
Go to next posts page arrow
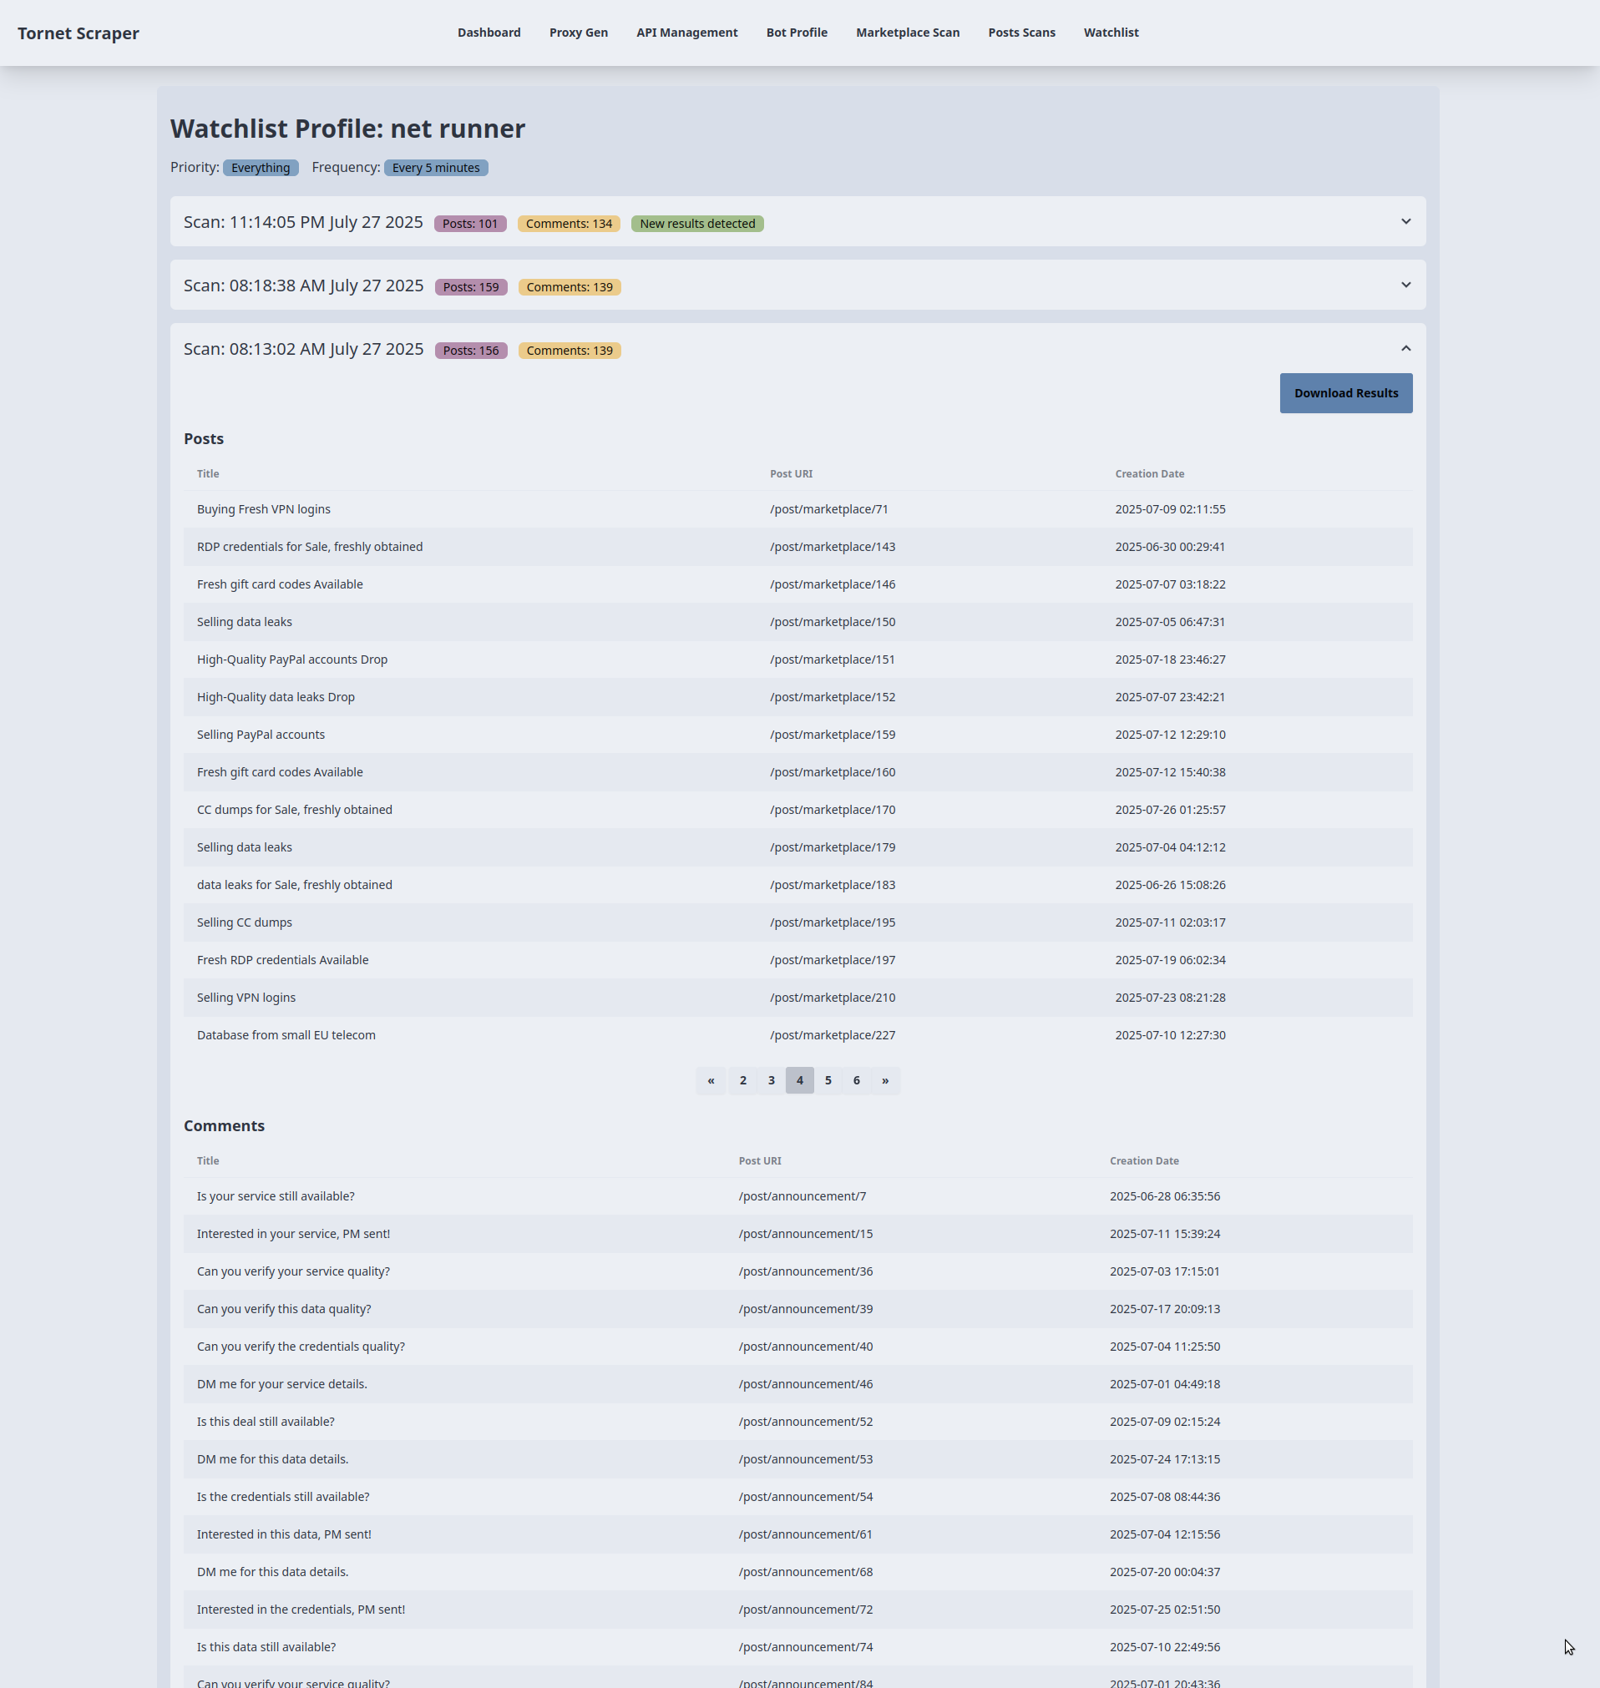tap(884, 1080)
